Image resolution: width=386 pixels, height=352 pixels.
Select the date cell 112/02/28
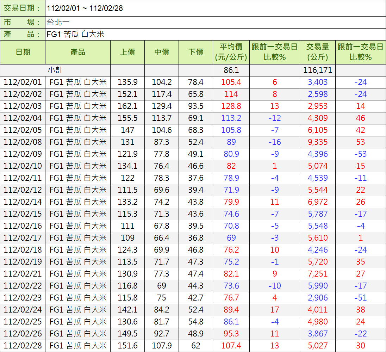click(x=23, y=346)
